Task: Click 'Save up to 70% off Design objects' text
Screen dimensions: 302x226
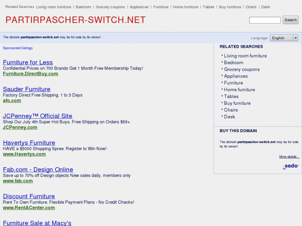Action: (x=66, y=175)
